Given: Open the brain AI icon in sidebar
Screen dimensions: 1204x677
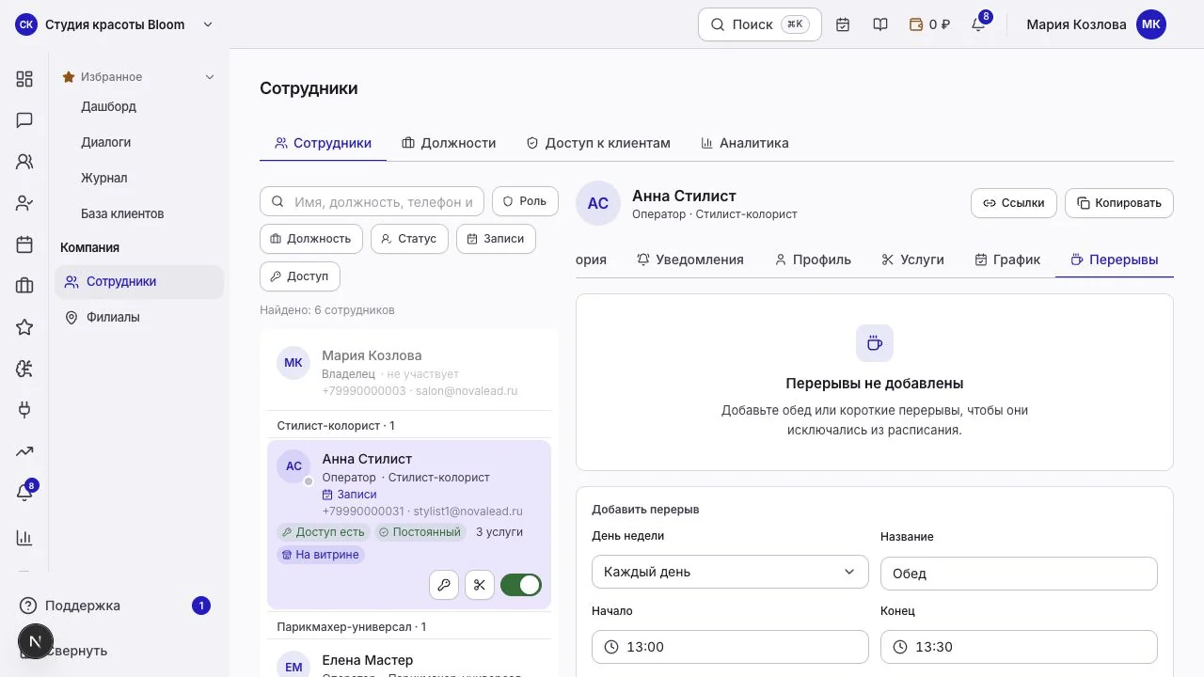Looking at the screenshot, I should point(24,369).
